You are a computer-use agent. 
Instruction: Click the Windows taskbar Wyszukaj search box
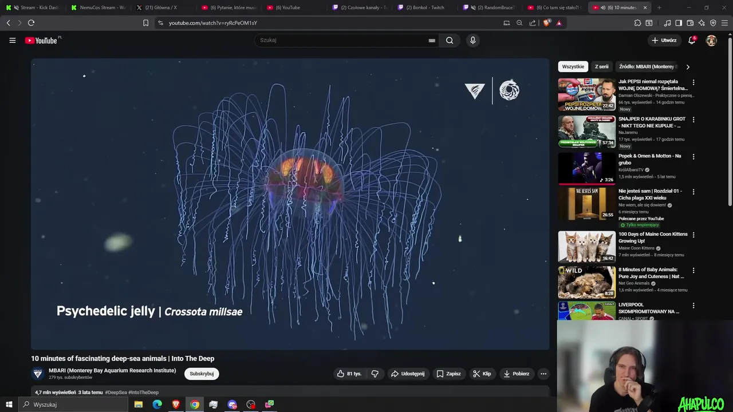coord(73,405)
